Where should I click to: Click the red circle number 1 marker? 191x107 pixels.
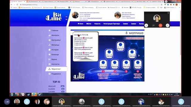tap(103, 71)
